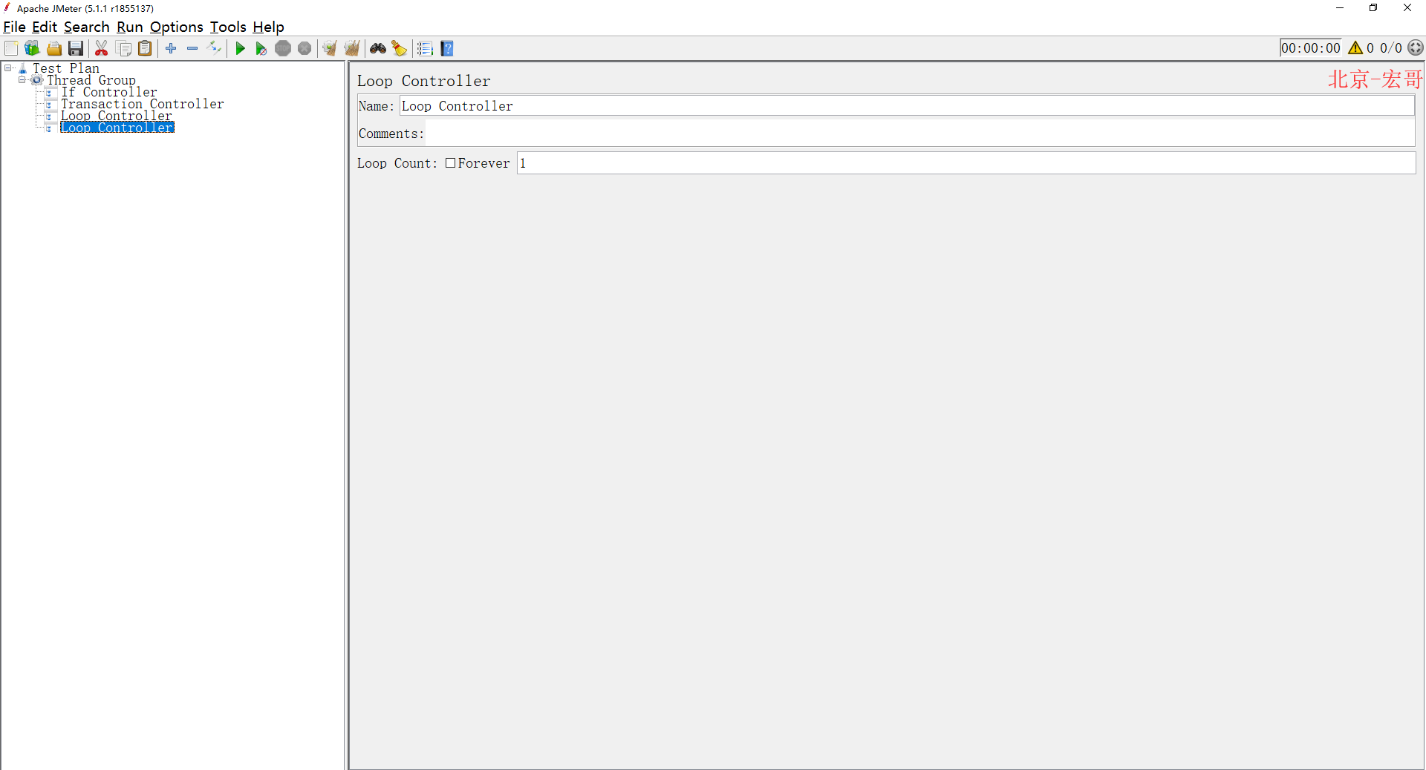Click into the Name input field
Viewport: 1426px width, 770px height.
[x=907, y=106]
